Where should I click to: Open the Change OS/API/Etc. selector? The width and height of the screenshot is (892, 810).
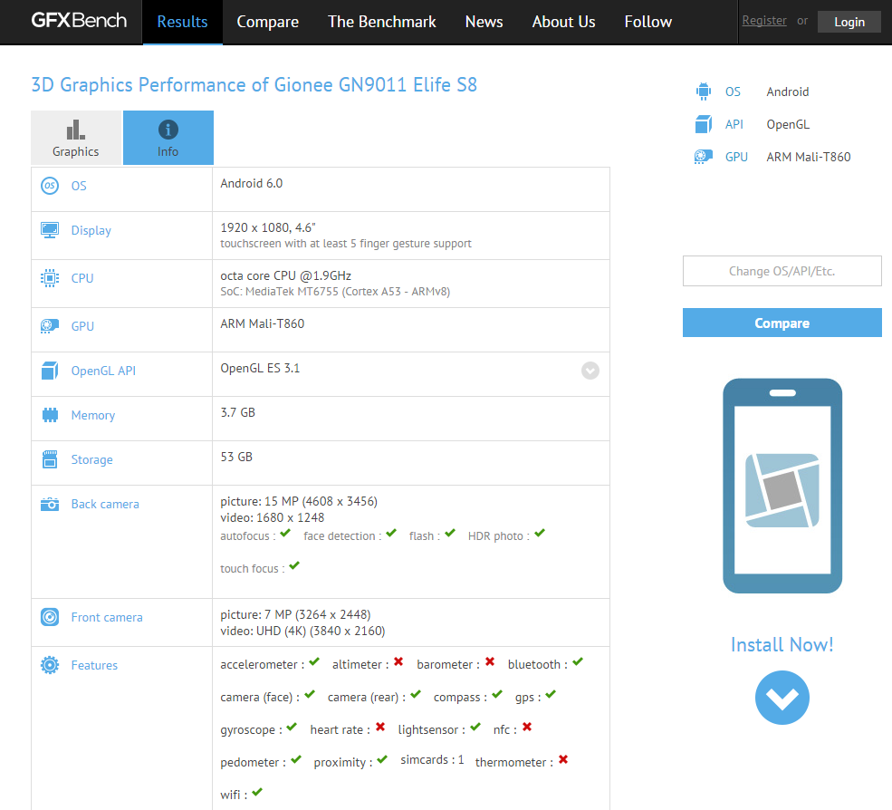(782, 271)
